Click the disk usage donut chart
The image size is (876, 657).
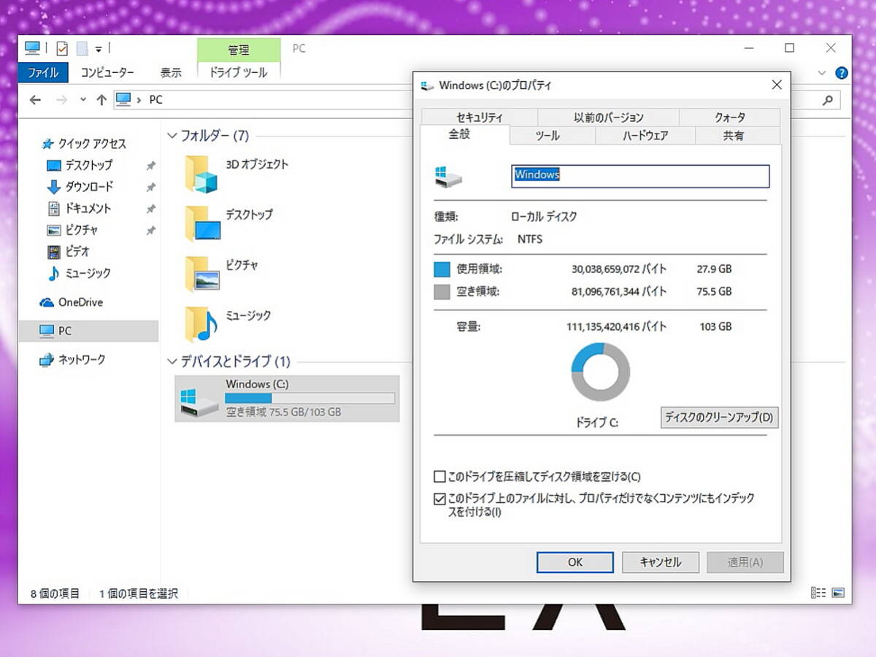click(600, 372)
